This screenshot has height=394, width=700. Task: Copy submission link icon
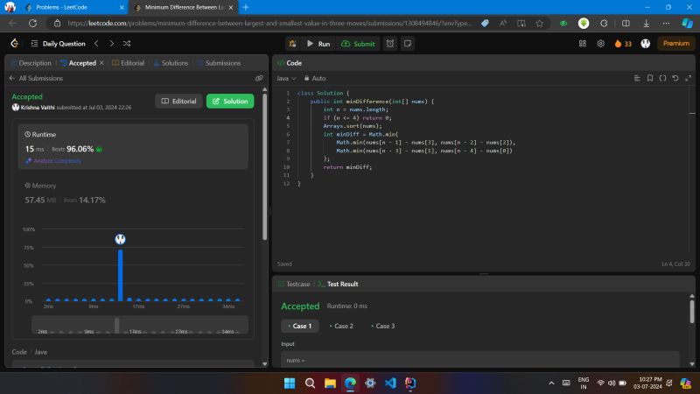click(x=259, y=78)
